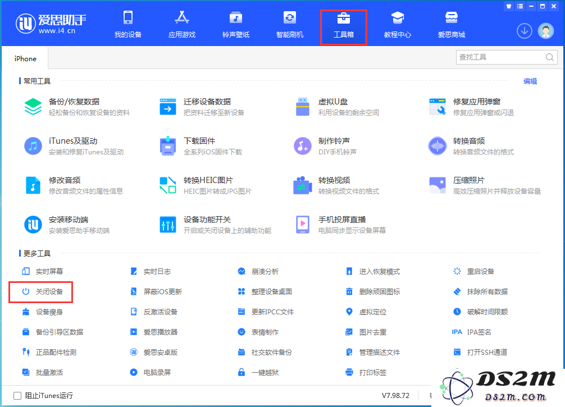Screen dimensions: 565x407
Task: Click the 反激活设备 deactivate tool
Action: pyautogui.click(x=154, y=312)
